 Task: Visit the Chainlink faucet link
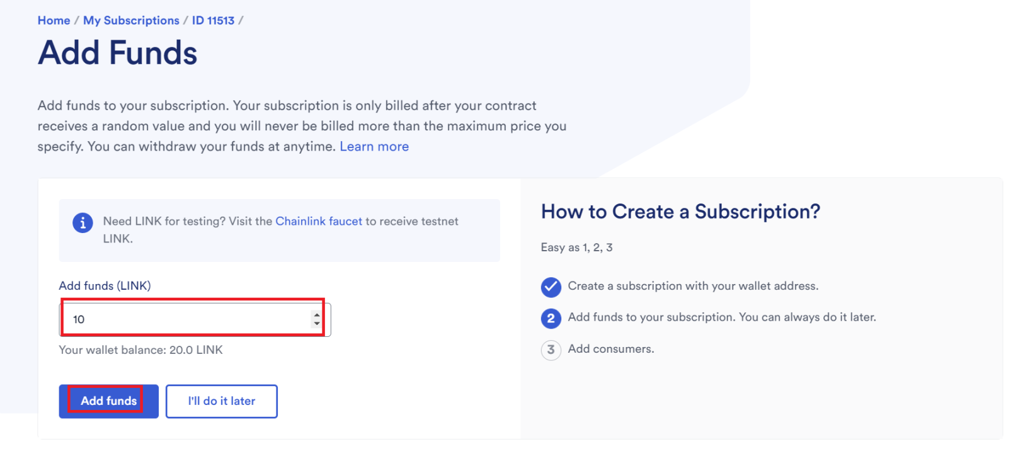click(319, 221)
